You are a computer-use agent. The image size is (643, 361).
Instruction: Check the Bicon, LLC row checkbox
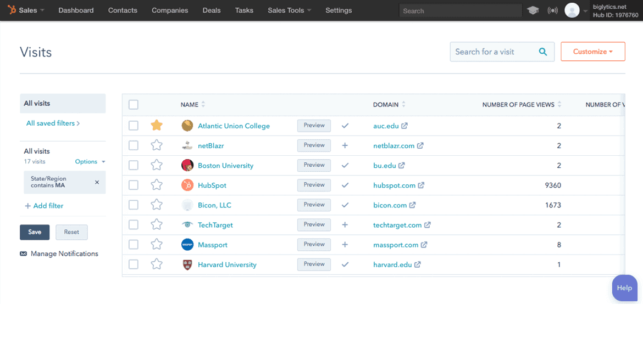point(134,205)
